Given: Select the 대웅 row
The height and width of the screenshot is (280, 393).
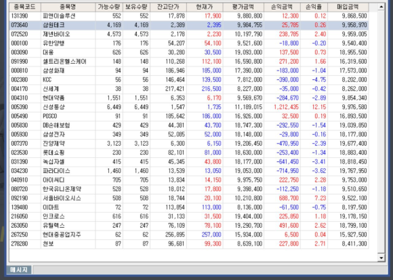Looking at the screenshot, I should pos(189,52).
